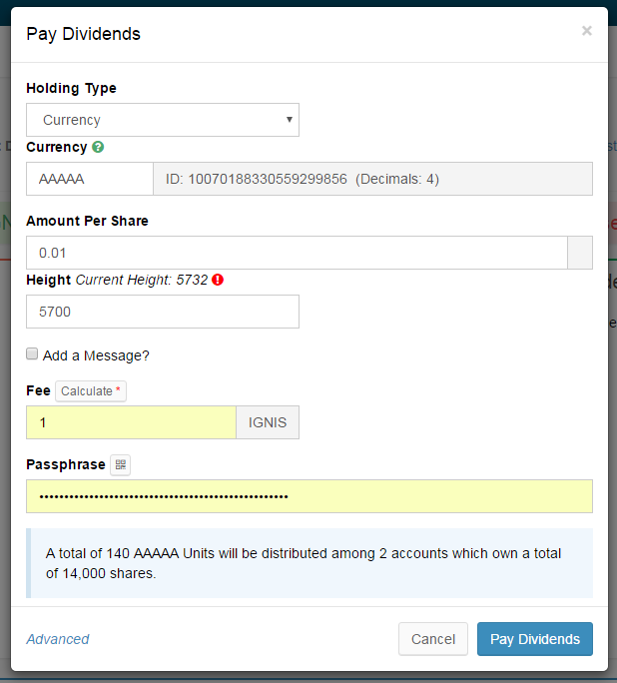Submit with the Pay Dividends button
Image resolution: width=617 pixels, height=683 pixels.
point(535,639)
